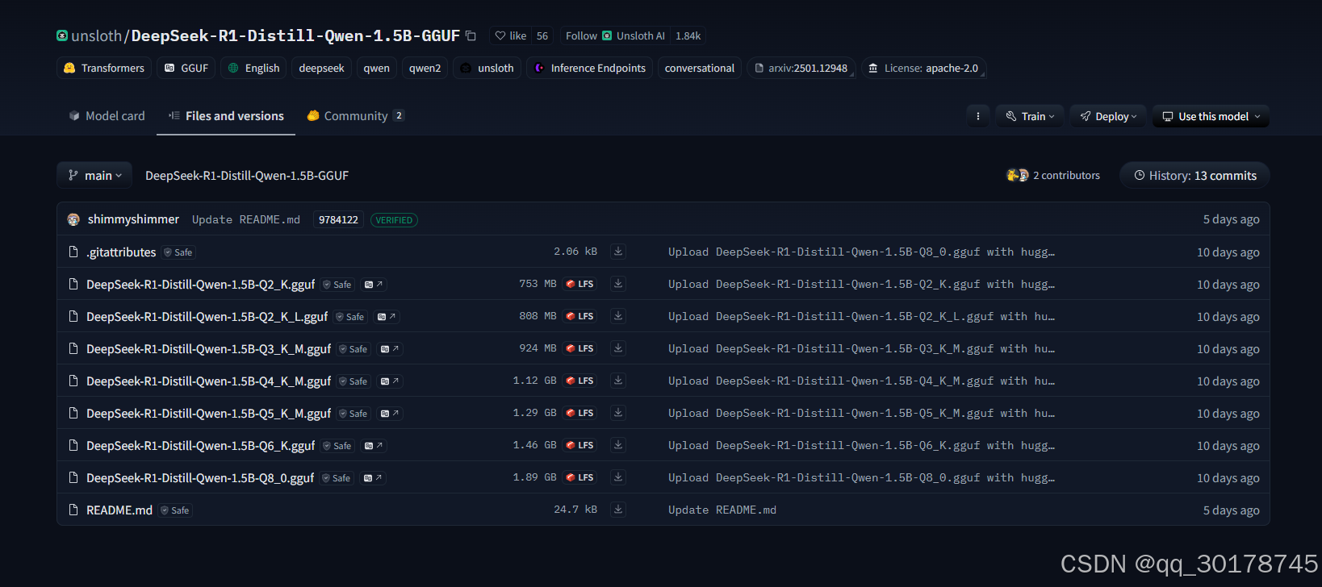Open .gitattributes file
The width and height of the screenshot is (1322, 587).
[x=121, y=252]
